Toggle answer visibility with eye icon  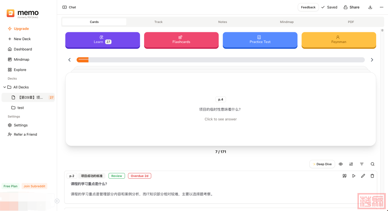(341, 164)
